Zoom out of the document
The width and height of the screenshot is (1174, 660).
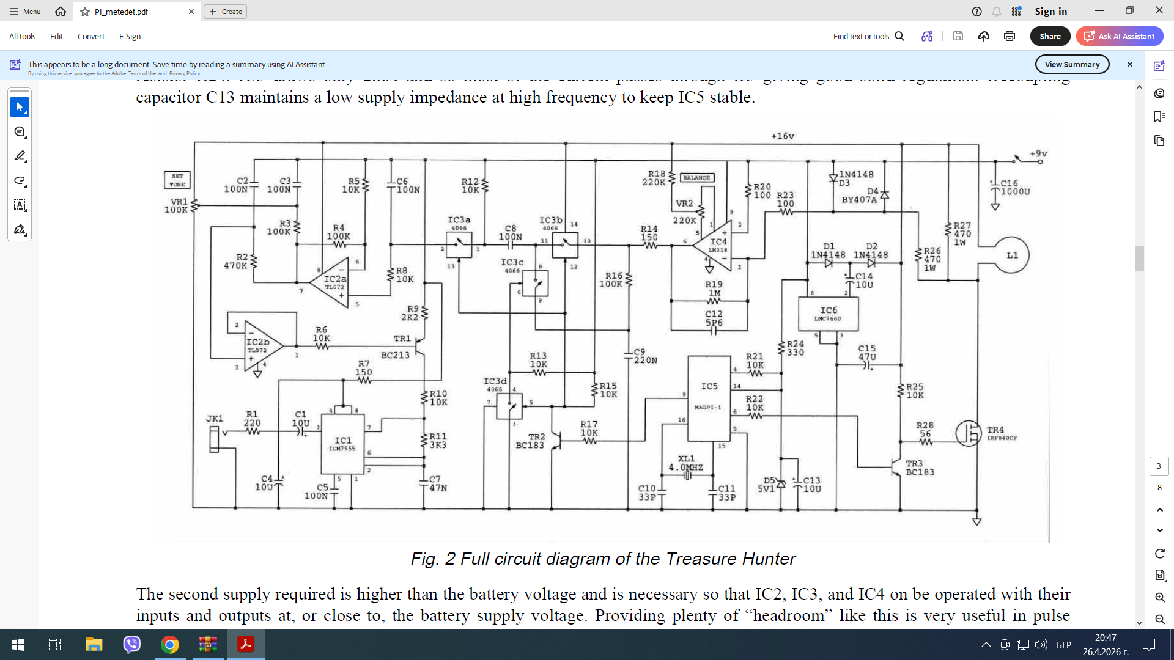click(x=1159, y=619)
